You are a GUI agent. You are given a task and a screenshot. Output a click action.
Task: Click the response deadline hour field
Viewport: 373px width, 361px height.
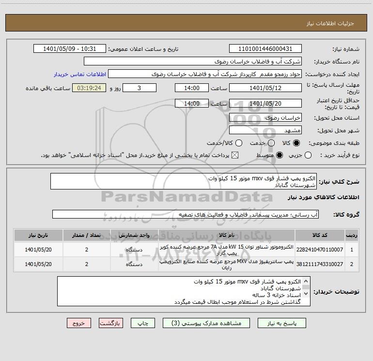192,88
